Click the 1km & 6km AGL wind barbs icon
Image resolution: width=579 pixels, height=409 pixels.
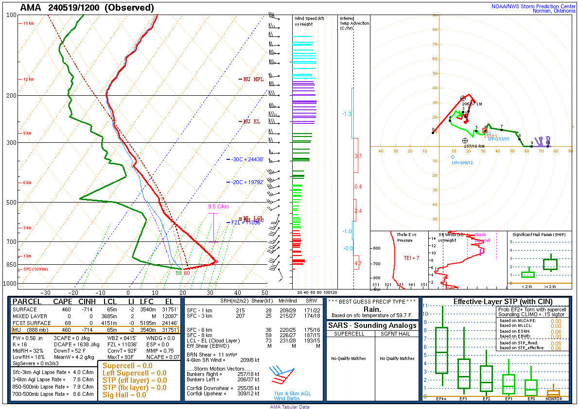coord(284,376)
